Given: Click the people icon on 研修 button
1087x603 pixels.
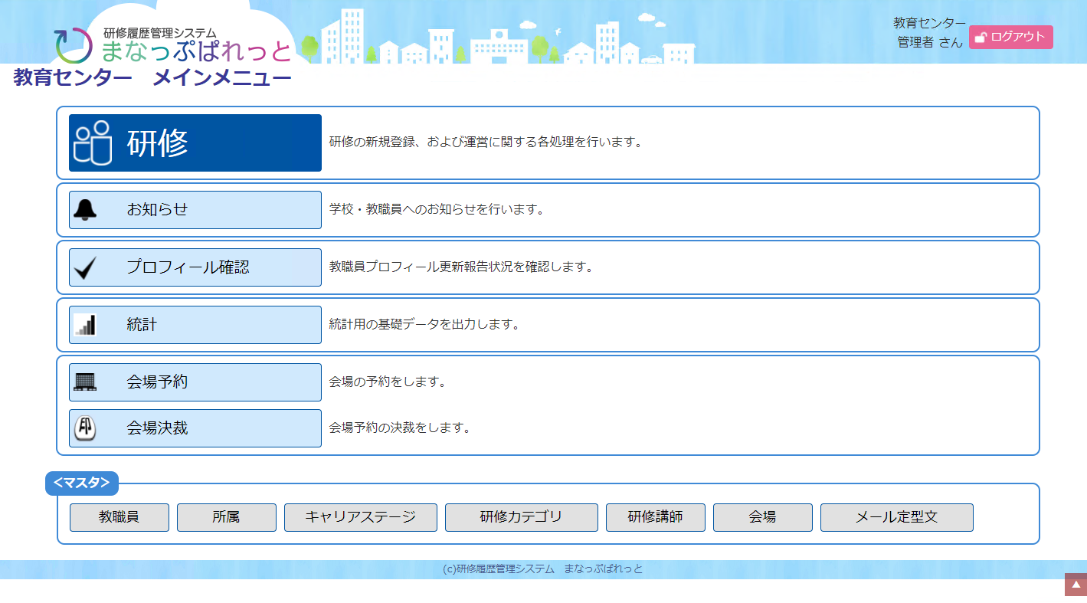Looking at the screenshot, I should pos(93,143).
